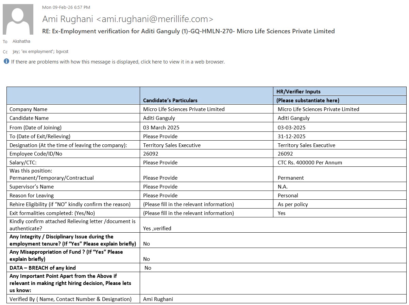Viewport: 409px width, 305px height.
Task: Select Cc recipient jay
Action: (15, 52)
